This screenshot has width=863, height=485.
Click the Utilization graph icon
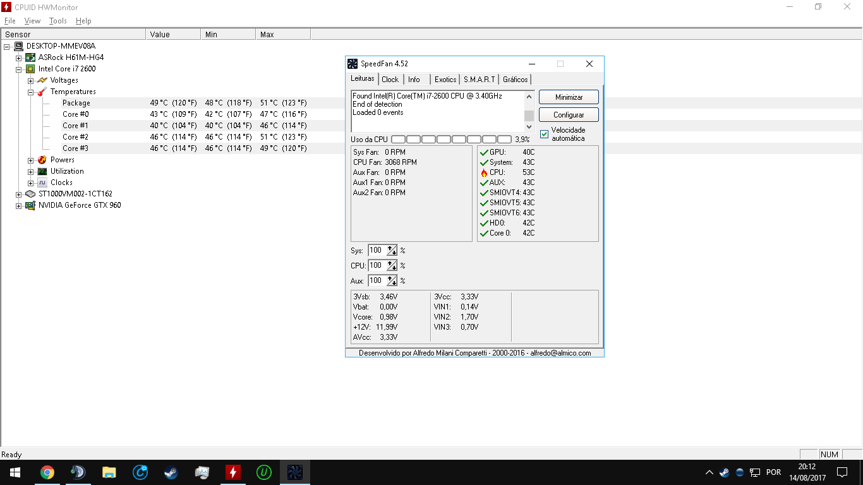pyautogui.click(x=42, y=171)
